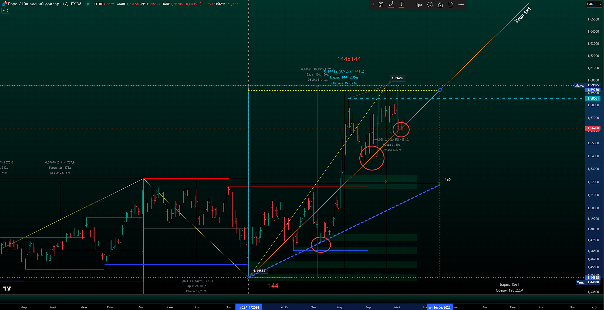Click the 1,44838 price callout at the low
Screen dimensions: 604x310
[x=259, y=271]
